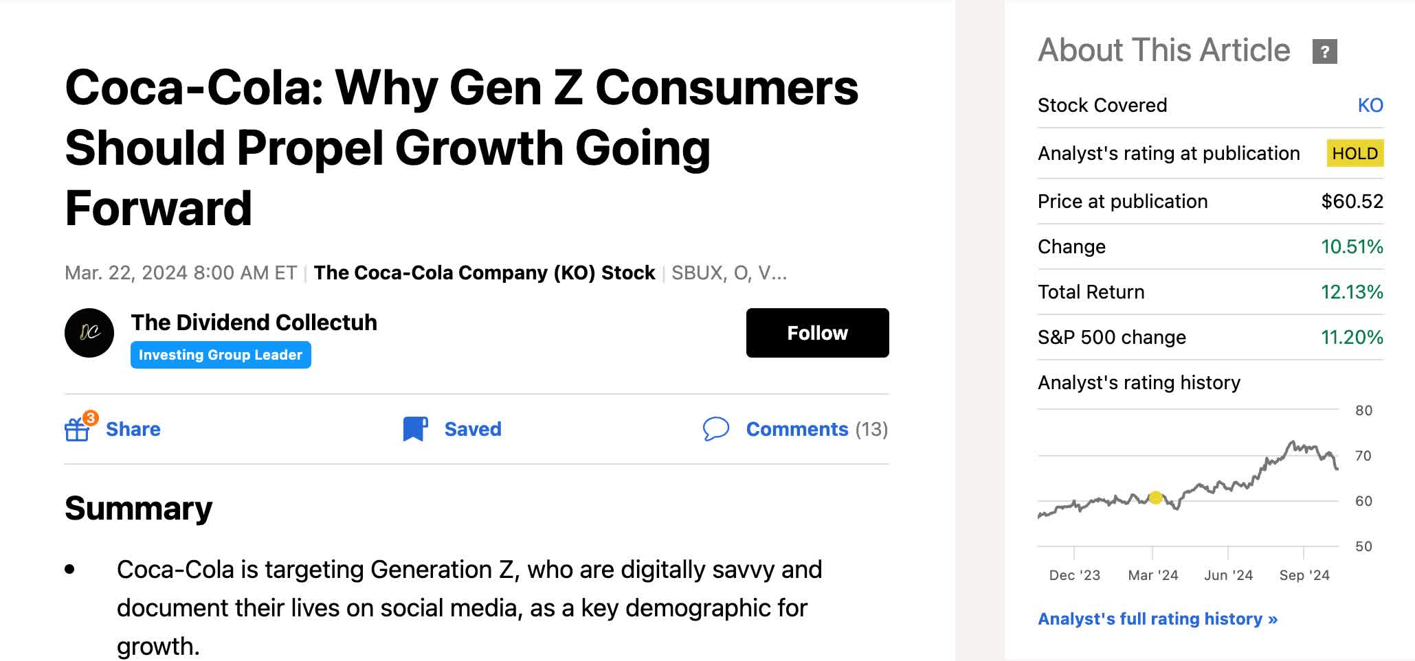Follow The Dividend Collectuh author

click(817, 333)
